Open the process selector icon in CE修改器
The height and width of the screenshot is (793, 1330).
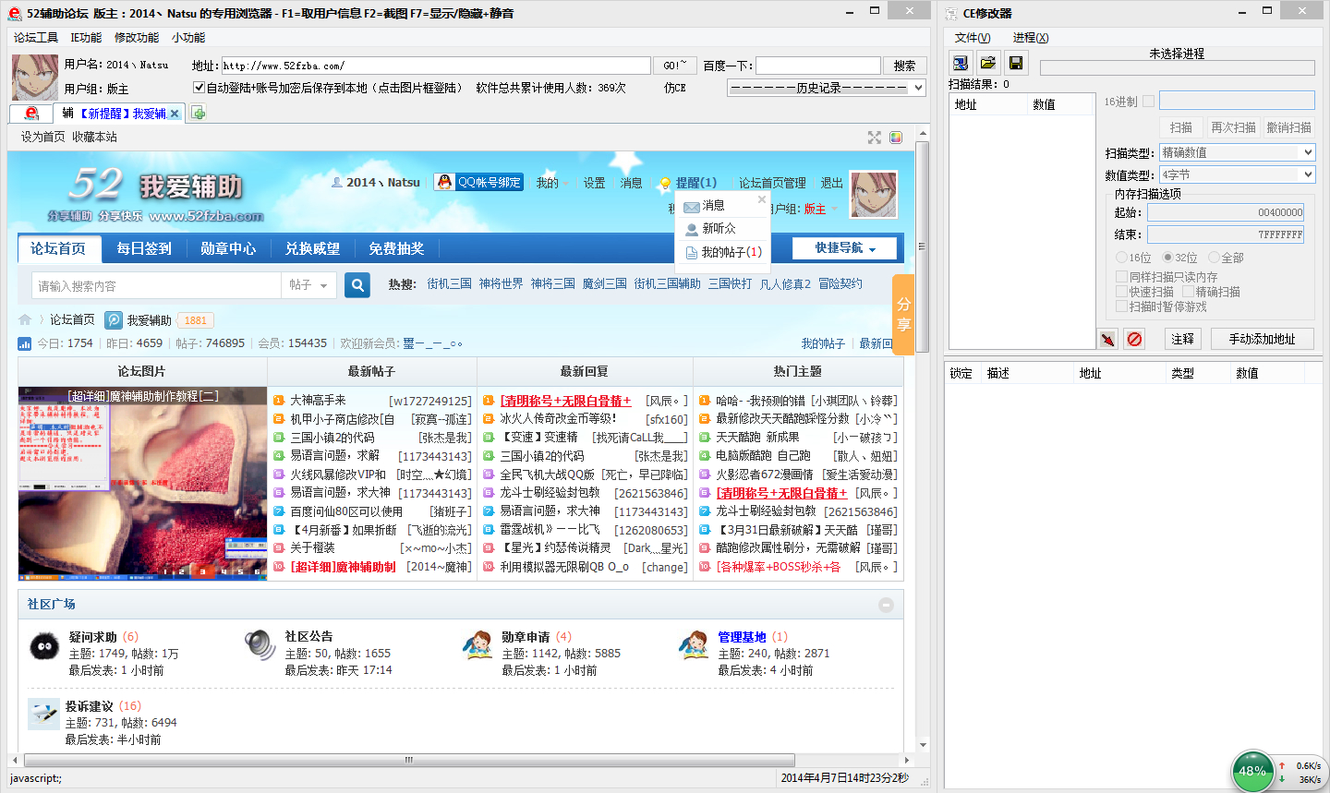click(961, 63)
